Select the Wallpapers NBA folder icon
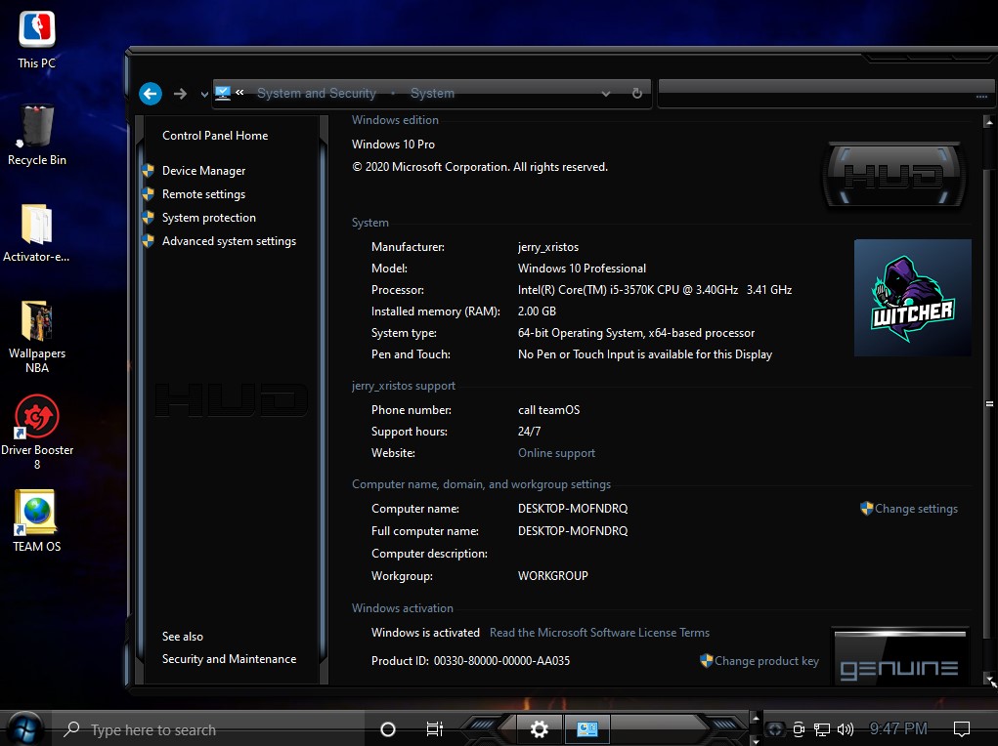Viewport: 998px width, 746px height. [x=36, y=336]
